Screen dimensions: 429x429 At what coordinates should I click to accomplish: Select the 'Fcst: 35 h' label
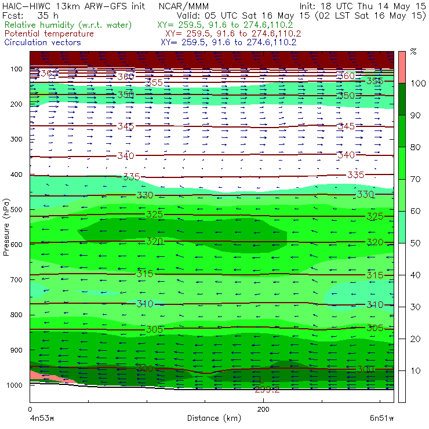tap(30, 15)
